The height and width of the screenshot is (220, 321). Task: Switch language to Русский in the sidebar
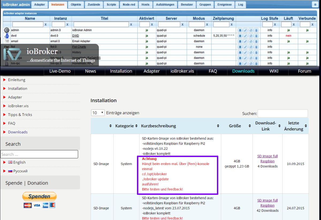point(20,171)
